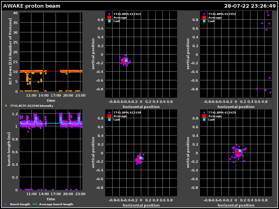Click the orange TT41.BCTF.412340 intensity legend marker

click(6, 106)
